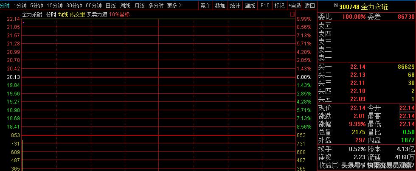Viewport: 416px width, 171px height.
Task: Click the 0.00% right axis label
Action: point(304,77)
